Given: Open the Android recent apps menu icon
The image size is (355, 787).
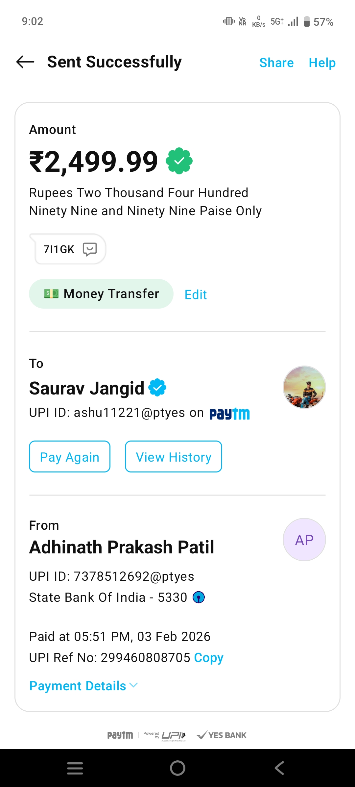Looking at the screenshot, I should tap(75, 768).
